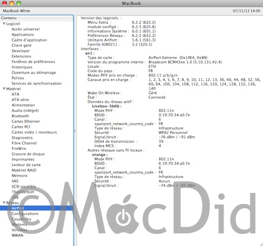Grab the window resize handle corner
The image size is (263, 246).
coord(261,244)
